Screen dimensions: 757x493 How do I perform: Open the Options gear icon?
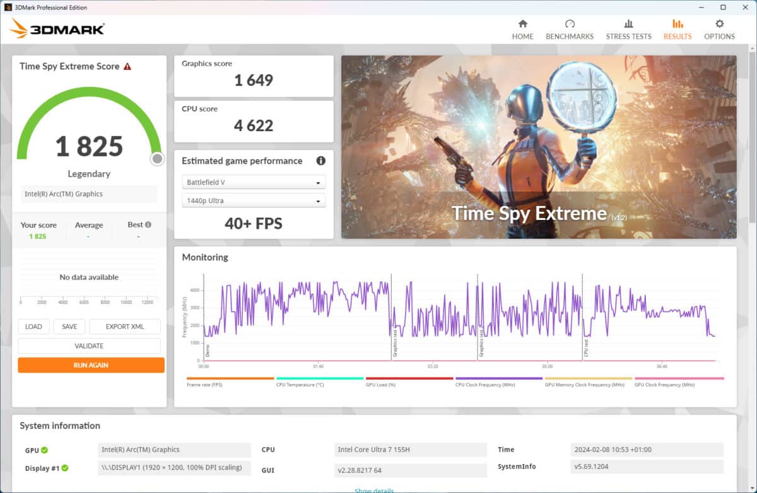tap(719, 24)
